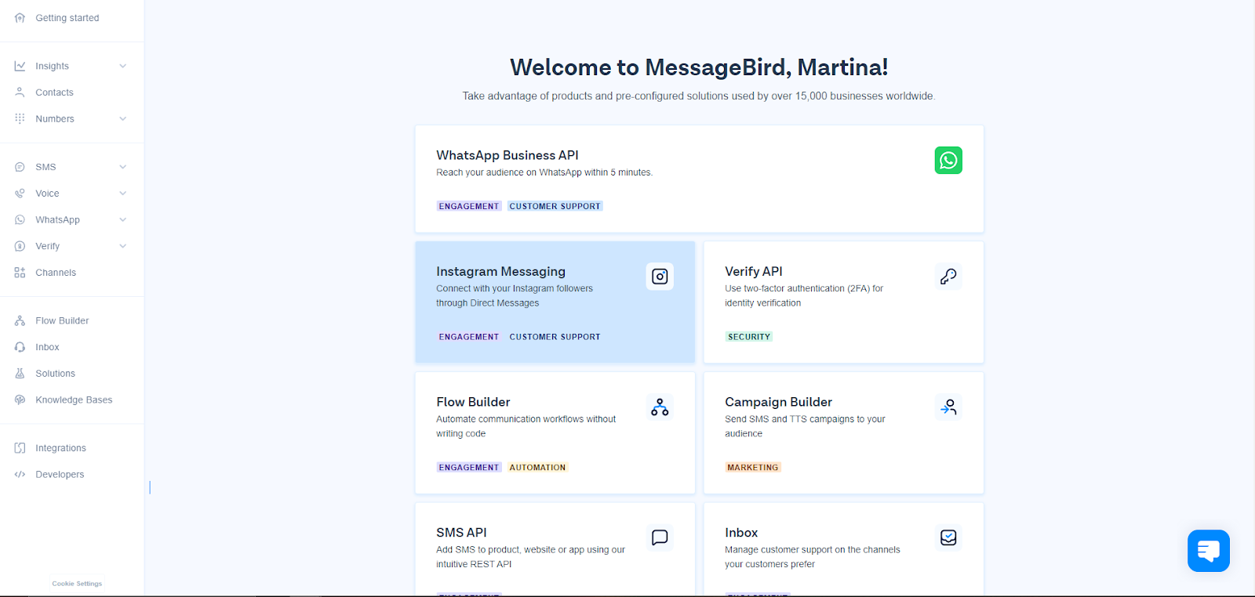Viewport: 1255px width, 597px height.
Task: Click the Inbox headset icon in sidebar
Action: [x=20, y=347]
